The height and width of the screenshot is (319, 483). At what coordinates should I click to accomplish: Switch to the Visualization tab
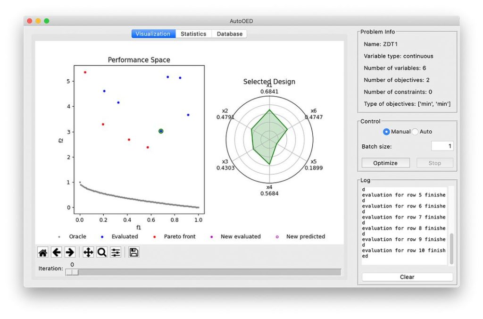pos(153,34)
